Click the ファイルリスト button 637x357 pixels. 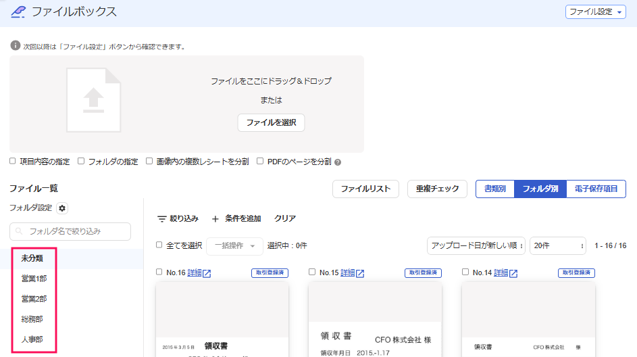click(365, 189)
